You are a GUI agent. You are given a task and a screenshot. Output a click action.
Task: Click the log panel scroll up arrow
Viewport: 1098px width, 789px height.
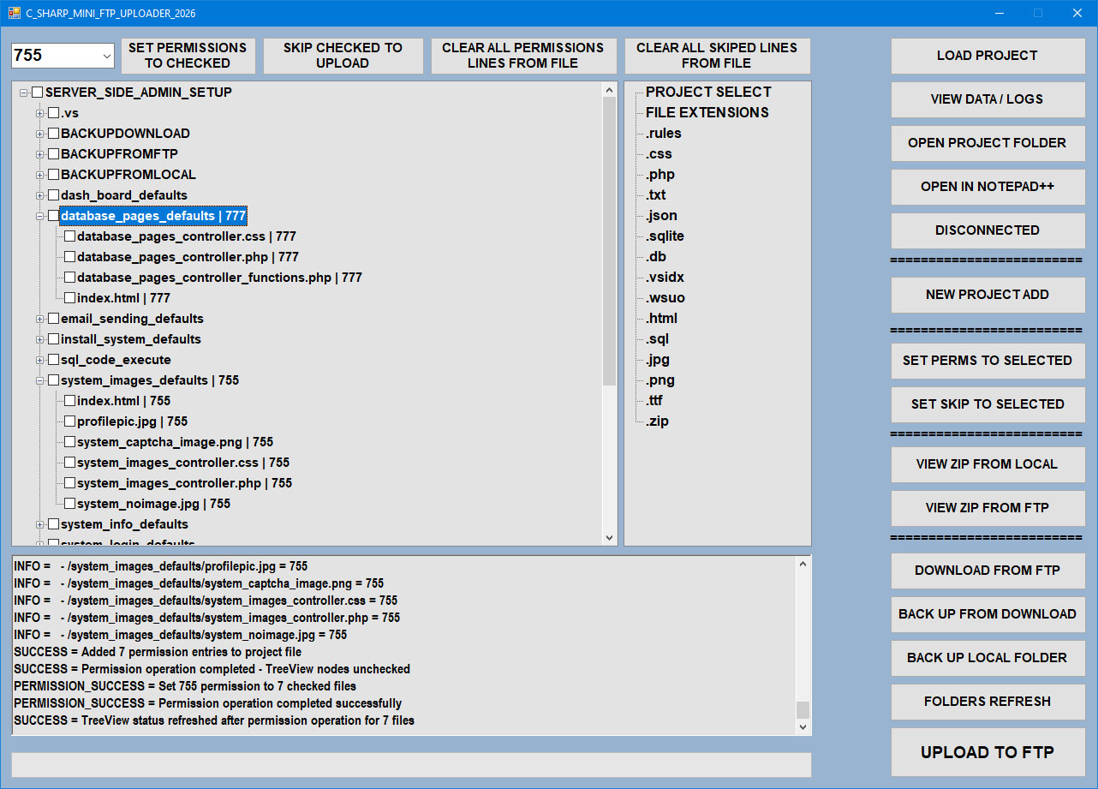point(803,564)
